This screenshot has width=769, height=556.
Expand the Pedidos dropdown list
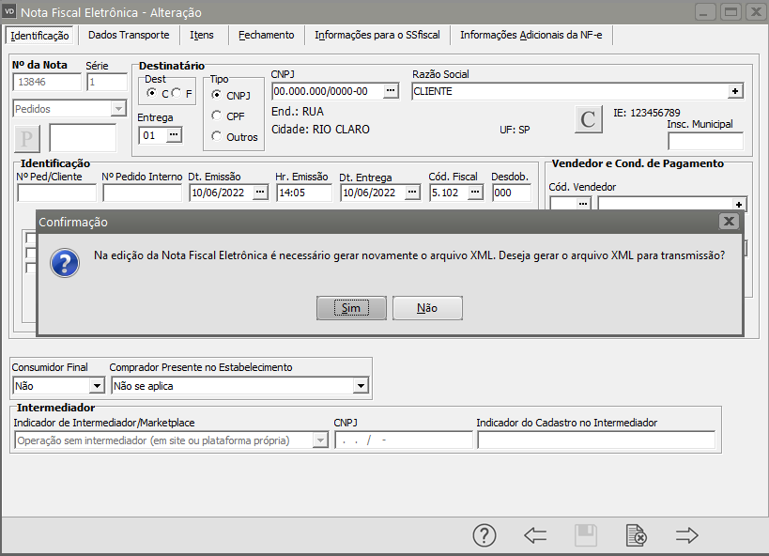pyautogui.click(x=117, y=109)
